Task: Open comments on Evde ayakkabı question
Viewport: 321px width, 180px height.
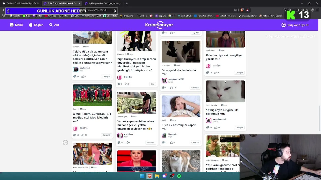Action: click(x=165, y=88)
